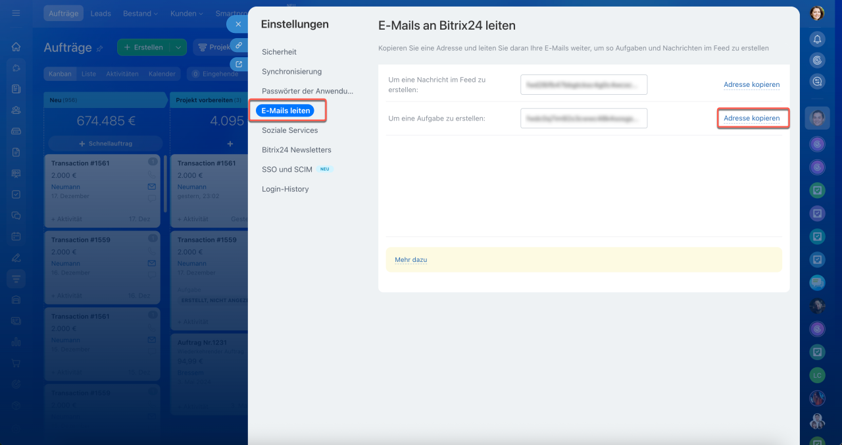Click the Eingehende counter

(x=215, y=74)
